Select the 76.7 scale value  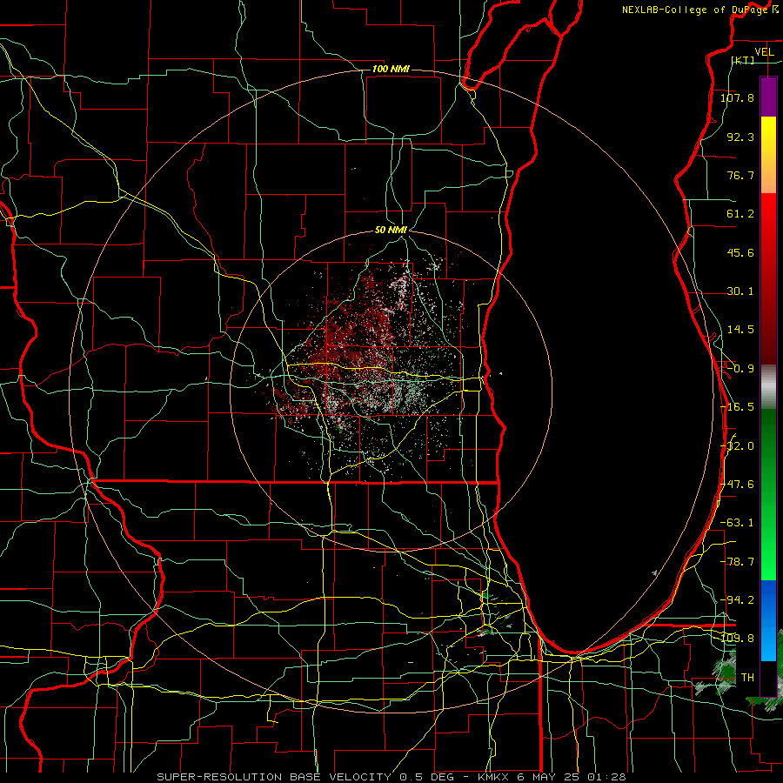(740, 175)
